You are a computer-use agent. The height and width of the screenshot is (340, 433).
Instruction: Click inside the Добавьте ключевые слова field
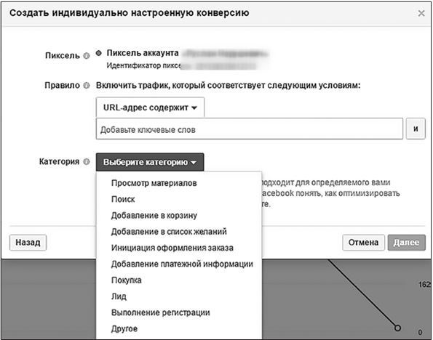250,129
